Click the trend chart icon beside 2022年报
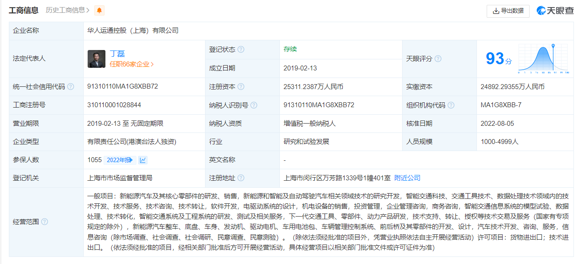Screen dimensions: 577x264 143,160
